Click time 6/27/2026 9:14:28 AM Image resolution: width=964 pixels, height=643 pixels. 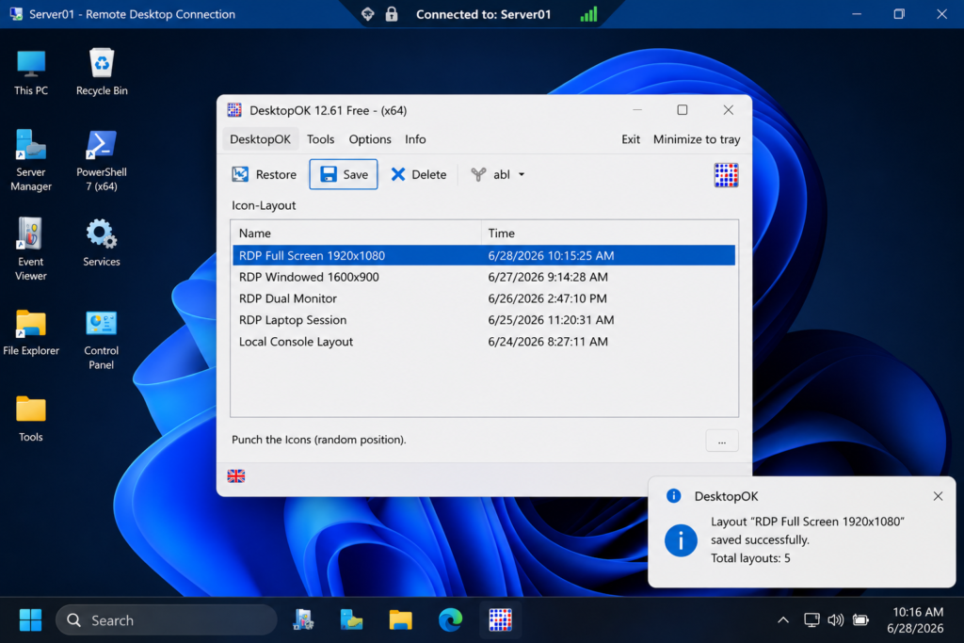(x=548, y=277)
